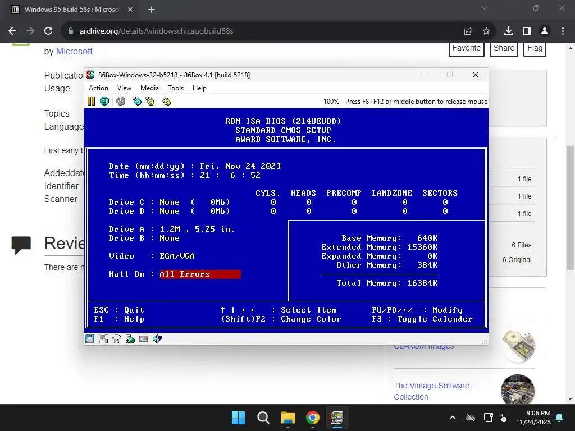575x431 pixels.
Task: Click the 86Box taskbar icon
Action: coord(337,418)
